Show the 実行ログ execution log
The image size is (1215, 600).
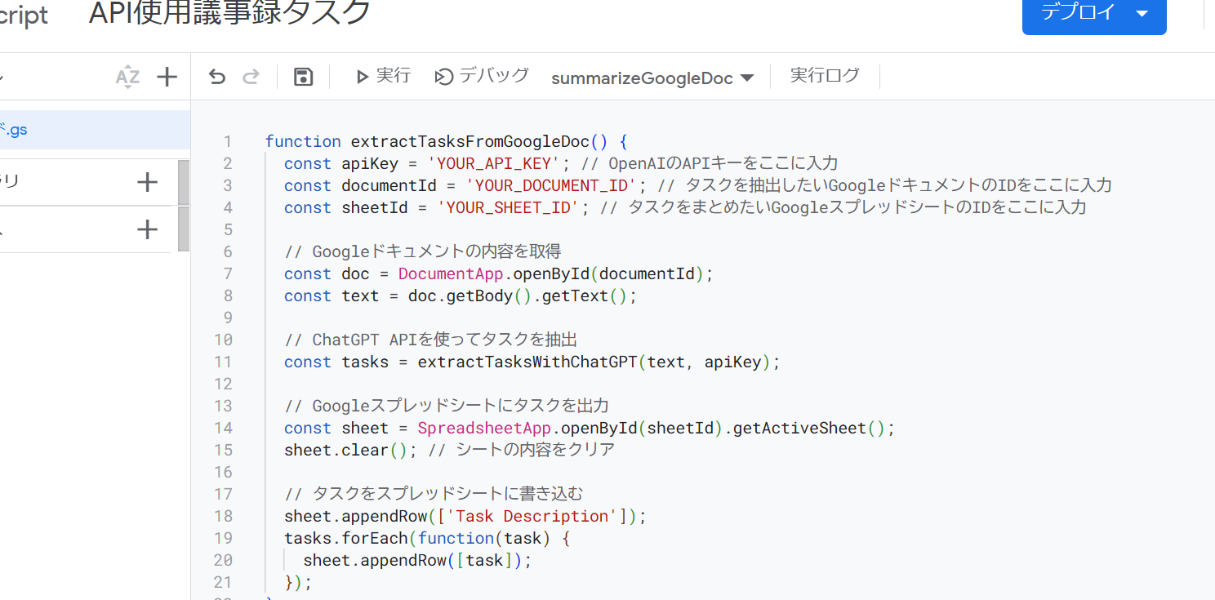[x=825, y=76]
